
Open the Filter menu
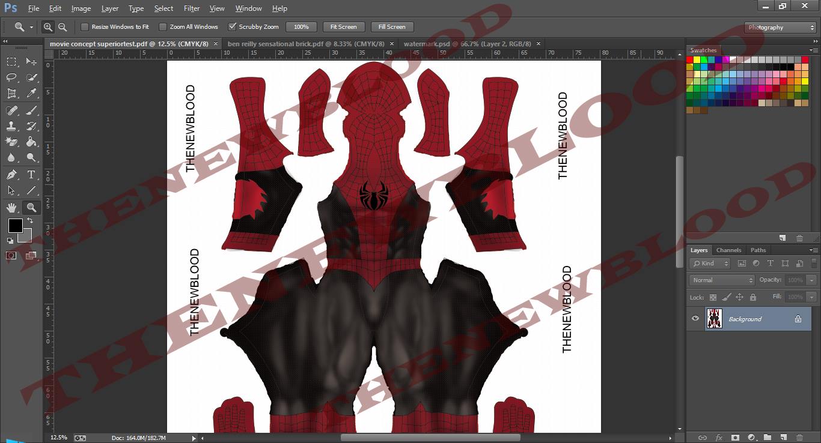[x=192, y=8]
